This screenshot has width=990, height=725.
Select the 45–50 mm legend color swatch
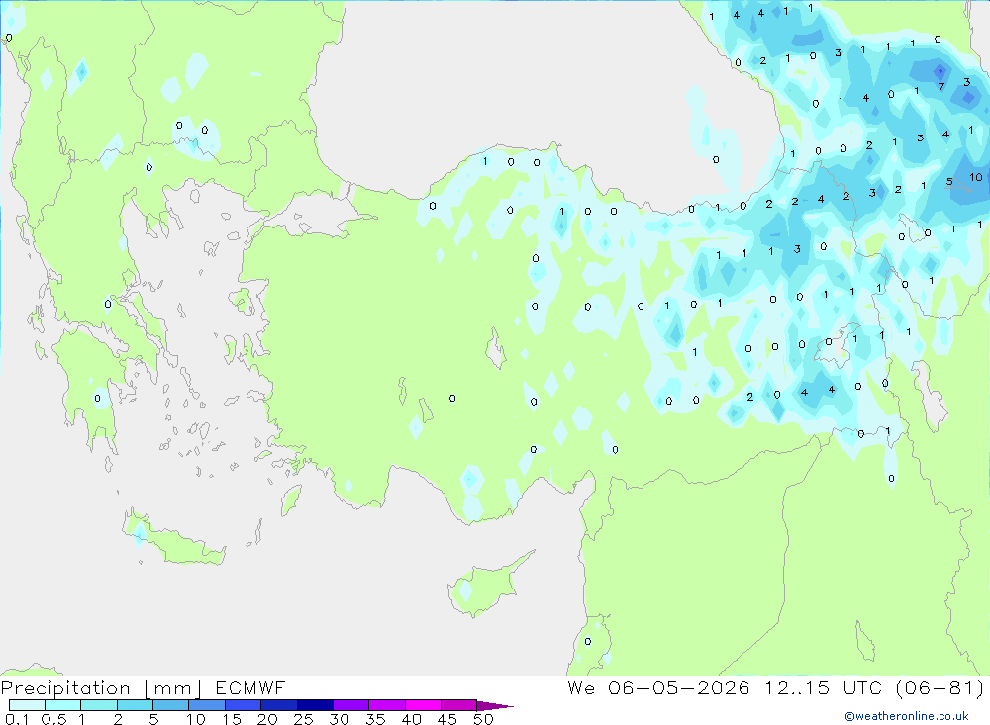click(458, 705)
